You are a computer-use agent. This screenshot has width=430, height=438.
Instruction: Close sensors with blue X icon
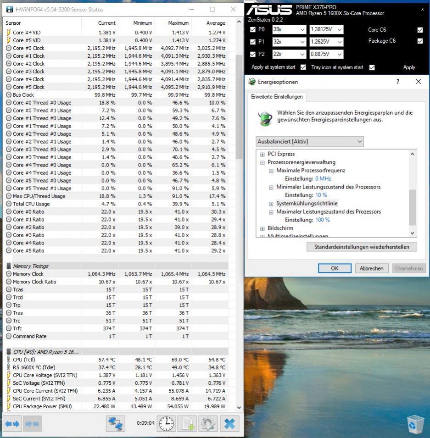[229, 424]
